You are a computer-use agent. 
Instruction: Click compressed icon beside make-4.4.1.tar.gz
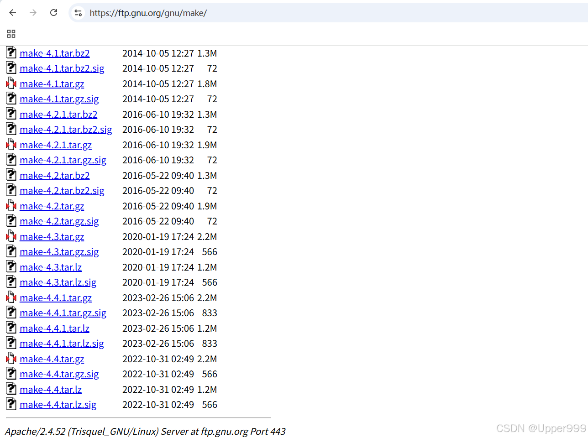tap(11, 297)
